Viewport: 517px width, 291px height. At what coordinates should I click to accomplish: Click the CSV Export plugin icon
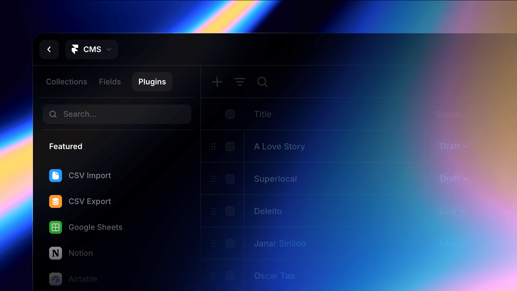[56, 201]
